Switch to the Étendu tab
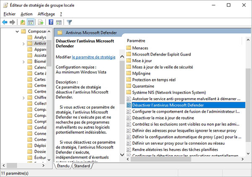Screen dimensions: 252x177 coord(63,166)
